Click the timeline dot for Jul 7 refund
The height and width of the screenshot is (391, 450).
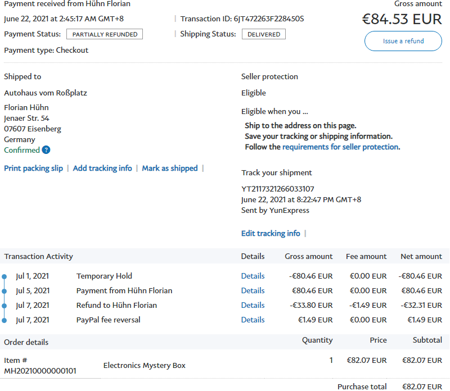pos(4,306)
